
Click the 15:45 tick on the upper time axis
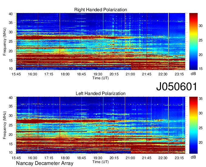16,74
